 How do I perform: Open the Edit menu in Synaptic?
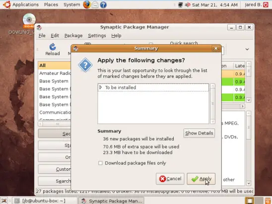(55, 36)
